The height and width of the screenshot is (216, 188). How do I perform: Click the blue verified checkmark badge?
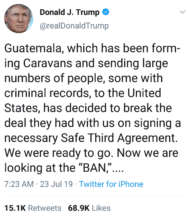pyautogui.click(x=106, y=12)
